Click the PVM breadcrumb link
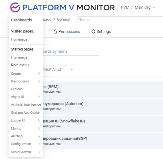The image size is (163, 159). tap(125, 7)
